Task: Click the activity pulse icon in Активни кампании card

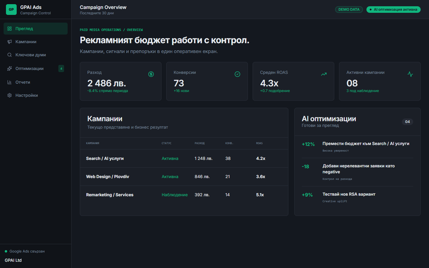Action: tap(410, 74)
